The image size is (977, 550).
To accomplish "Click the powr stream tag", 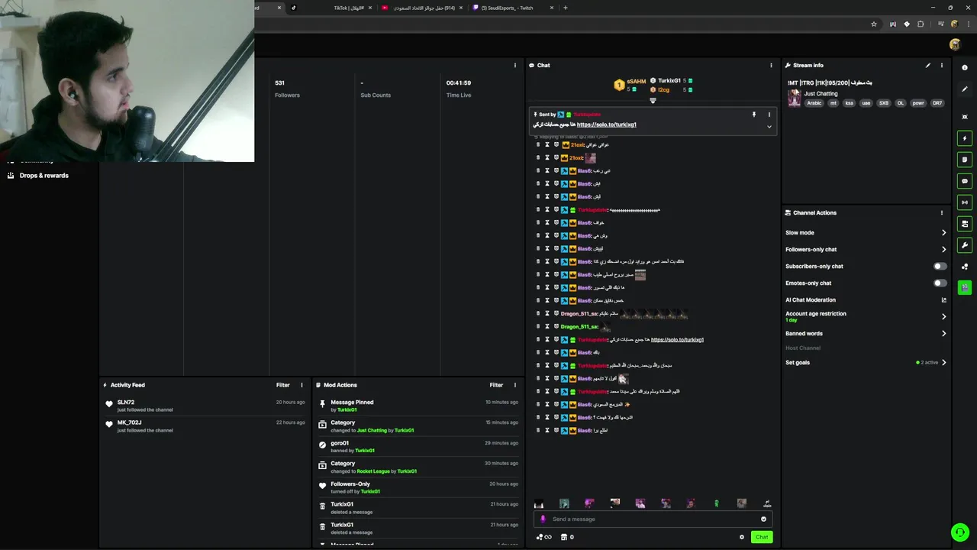I will 917,103.
